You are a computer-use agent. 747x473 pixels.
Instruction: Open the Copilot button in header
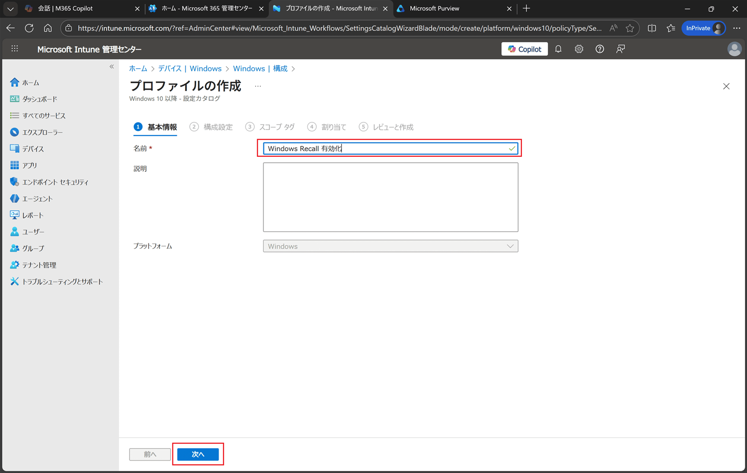coord(524,49)
